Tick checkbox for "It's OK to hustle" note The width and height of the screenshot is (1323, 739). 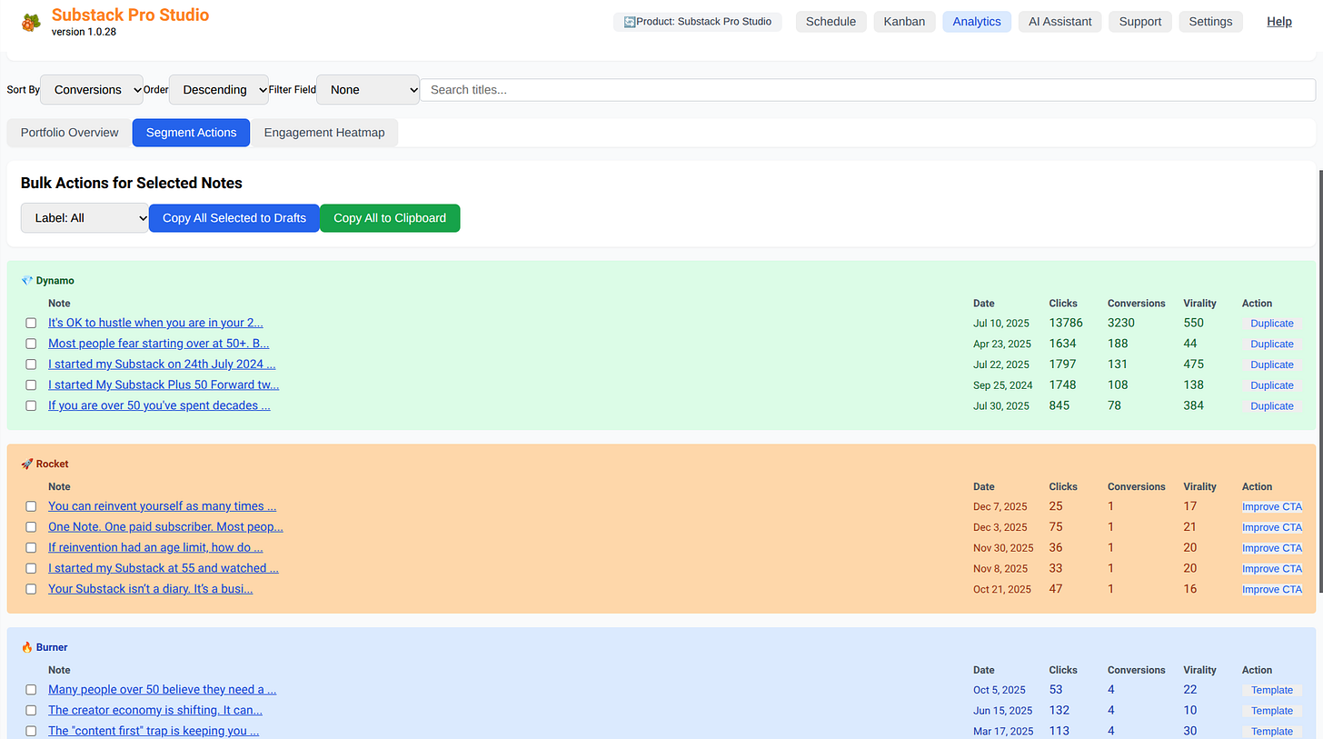click(31, 323)
